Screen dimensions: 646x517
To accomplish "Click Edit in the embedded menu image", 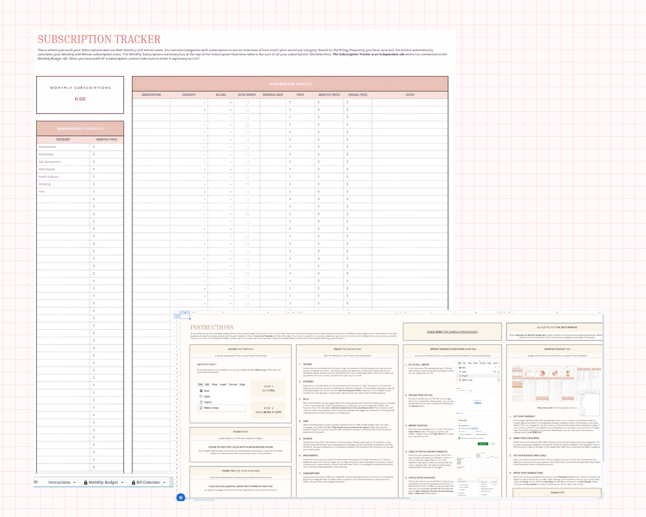I will click(x=207, y=384).
